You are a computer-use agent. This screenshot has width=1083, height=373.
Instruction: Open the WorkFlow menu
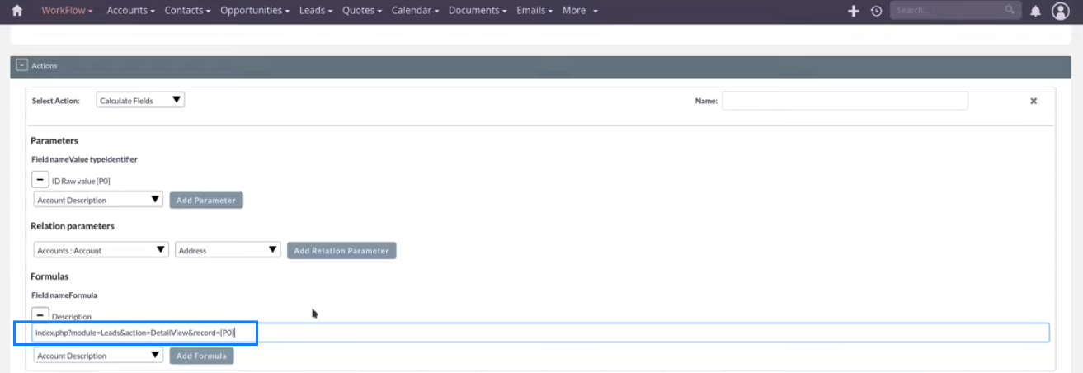[67, 11]
